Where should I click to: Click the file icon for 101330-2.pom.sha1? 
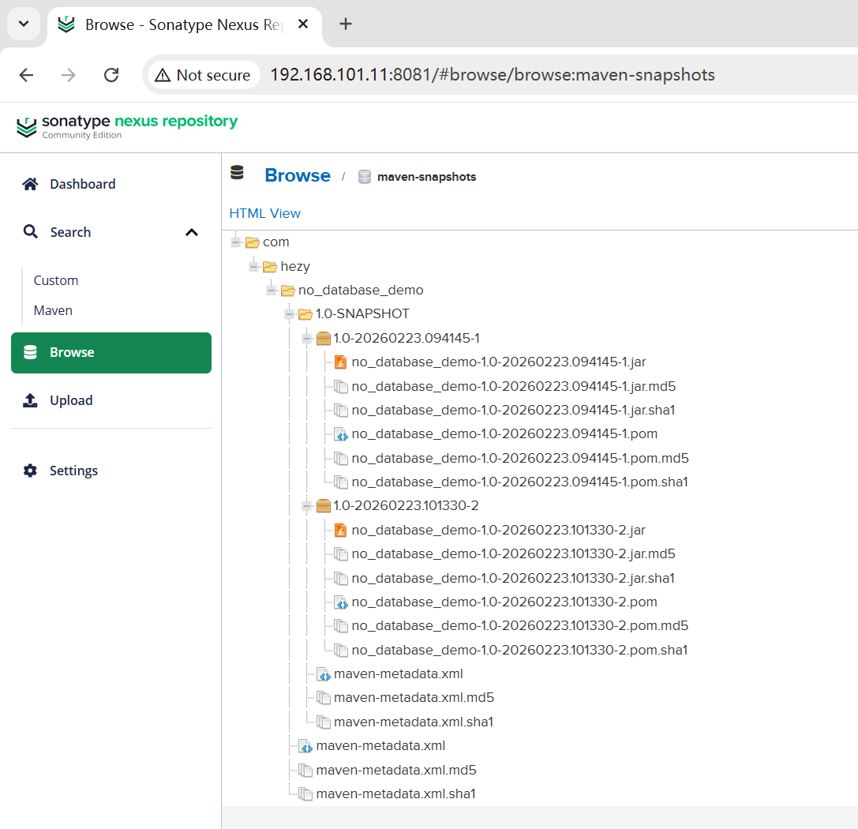pyautogui.click(x=341, y=651)
